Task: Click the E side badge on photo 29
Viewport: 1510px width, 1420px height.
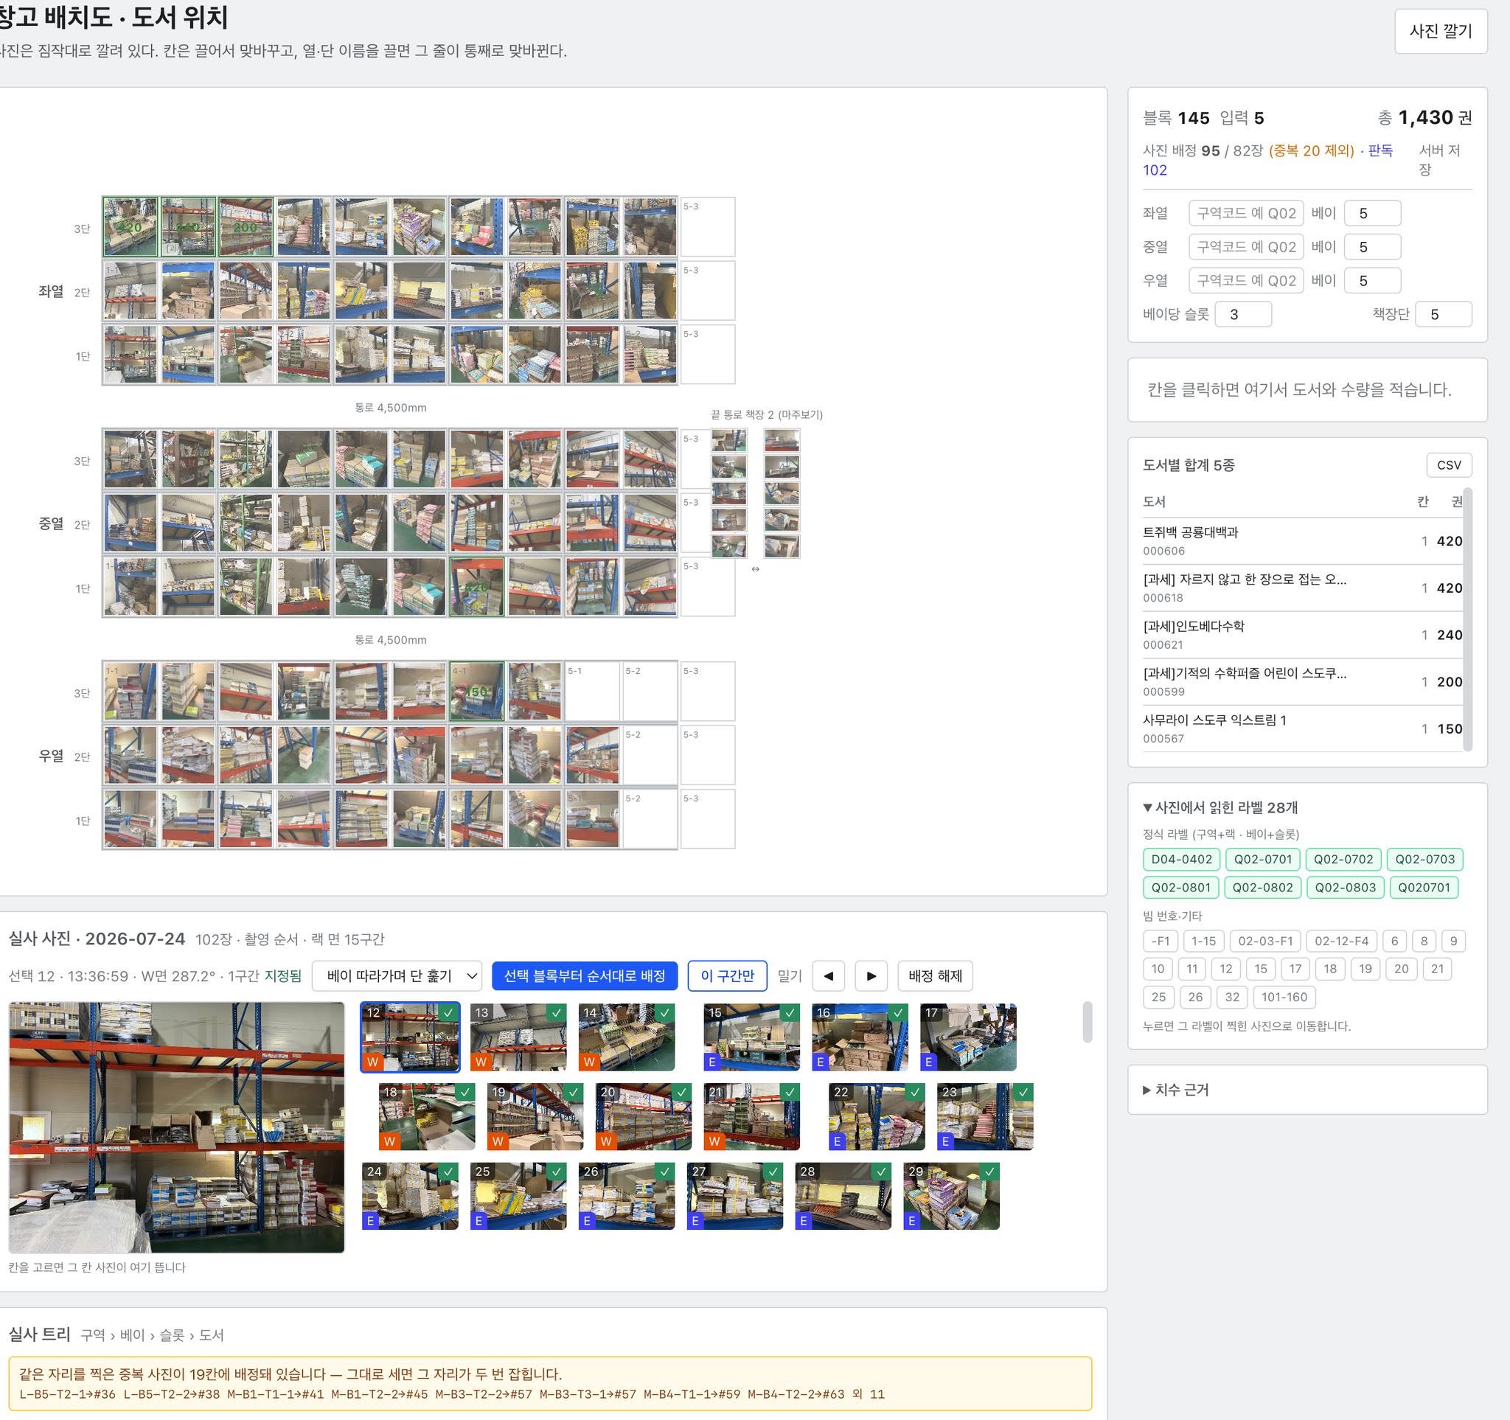Action: pos(912,1220)
